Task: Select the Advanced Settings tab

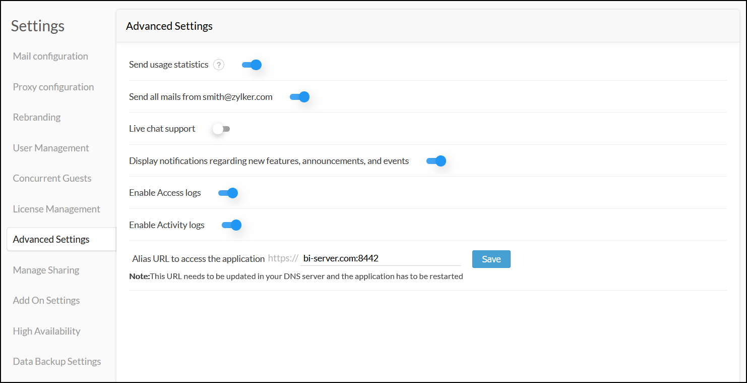Action: click(x=51, y=239)
